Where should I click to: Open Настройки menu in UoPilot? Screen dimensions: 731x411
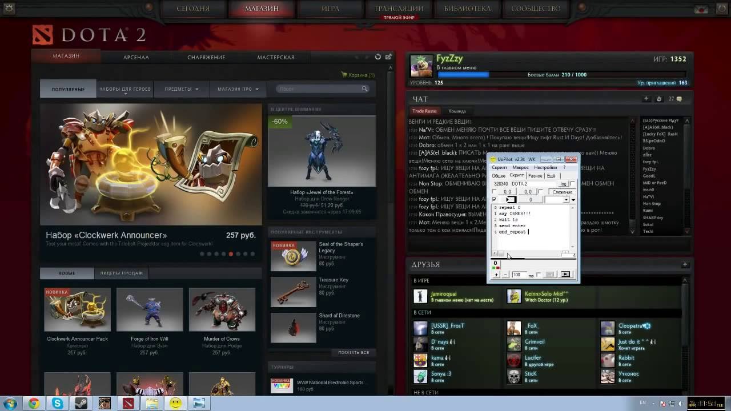[545, 167]
